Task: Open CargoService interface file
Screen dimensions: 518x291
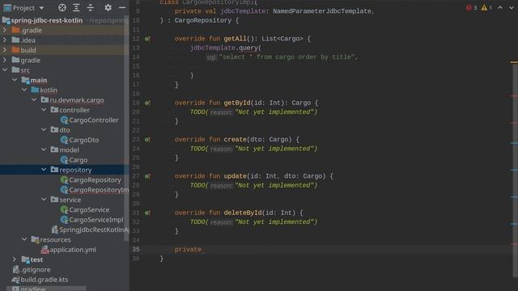Action: point(89,210)
